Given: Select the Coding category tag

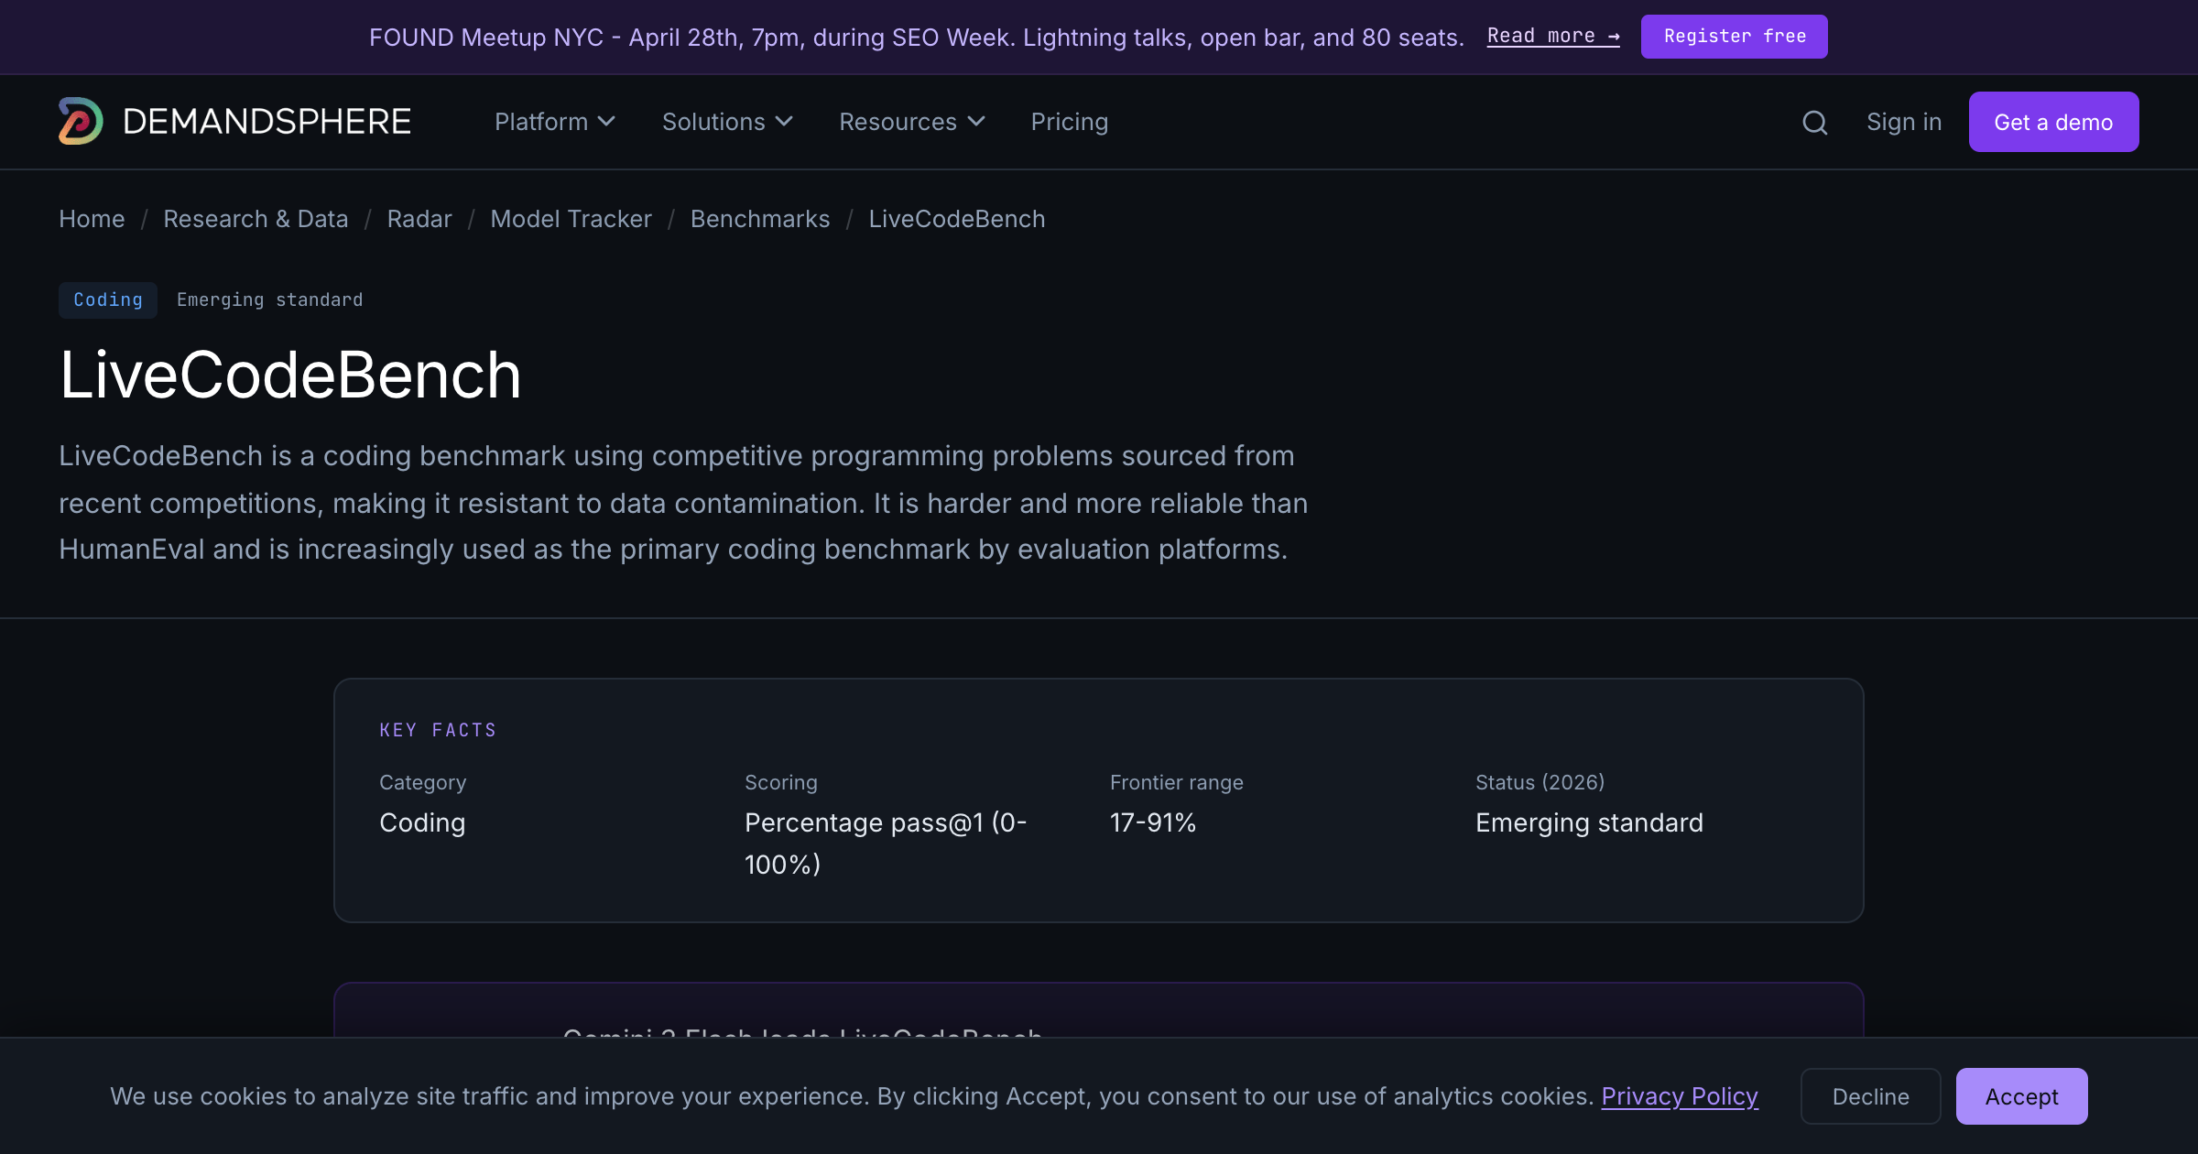Looking at the screenshot, I should (x=108, y=300).
